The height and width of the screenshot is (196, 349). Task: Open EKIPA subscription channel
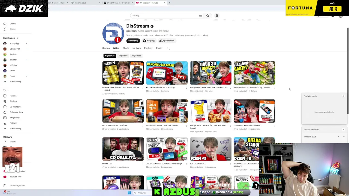(12, 71)
